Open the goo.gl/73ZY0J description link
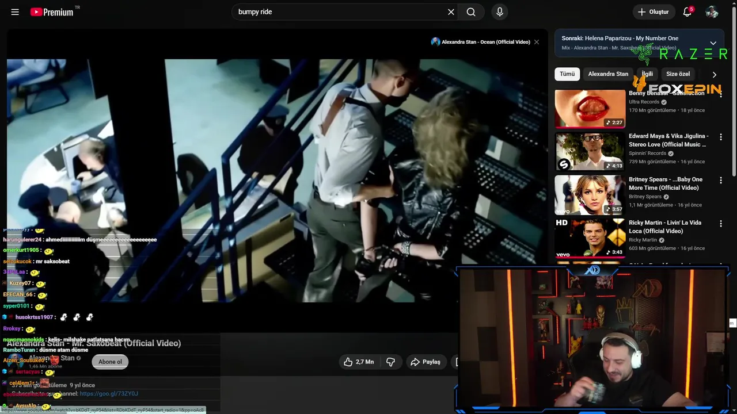Screen dimensions: 737x414 tap(109, 393)
